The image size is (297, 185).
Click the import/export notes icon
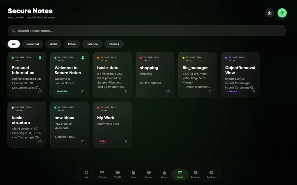270,13
